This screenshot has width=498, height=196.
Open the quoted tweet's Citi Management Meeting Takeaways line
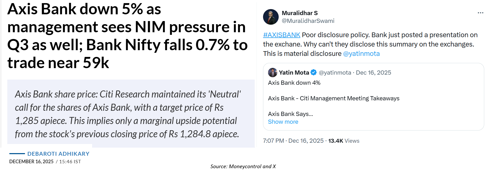pyautogui.click(x=333, y=98)
